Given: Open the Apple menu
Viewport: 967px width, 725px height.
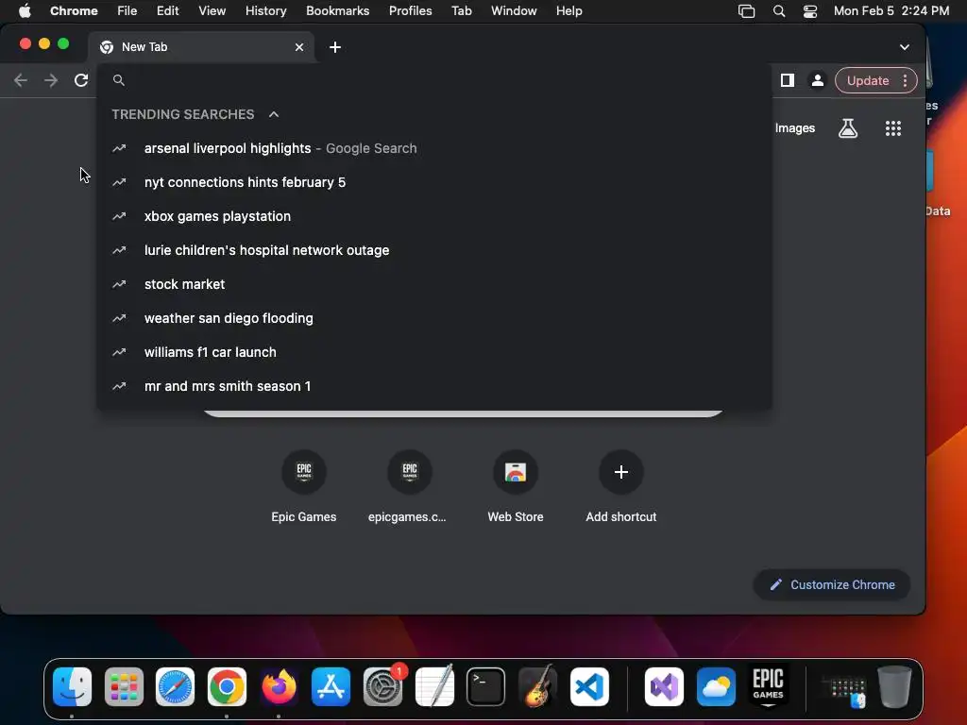Looking at the screenshot, I should click(25, 11).
